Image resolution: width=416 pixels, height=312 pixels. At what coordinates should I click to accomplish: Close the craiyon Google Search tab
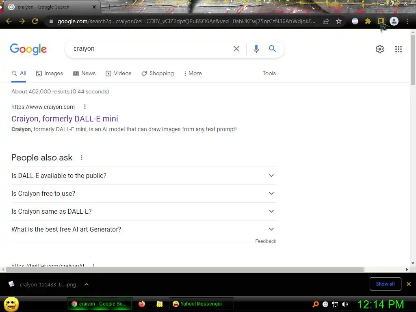[94, 7]
